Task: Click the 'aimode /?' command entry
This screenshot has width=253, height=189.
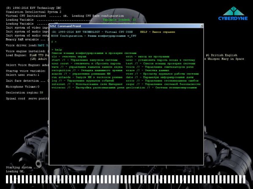Action: 81,74
